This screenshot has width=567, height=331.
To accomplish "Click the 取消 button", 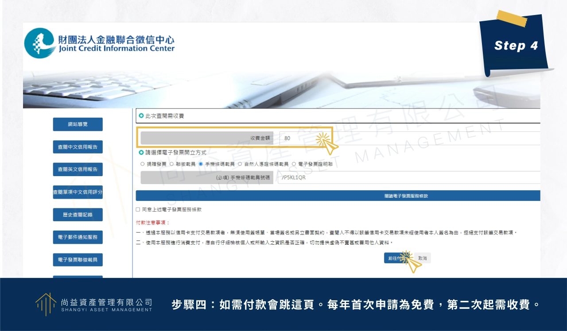I will pyautogui.click(x=423, y=258).
